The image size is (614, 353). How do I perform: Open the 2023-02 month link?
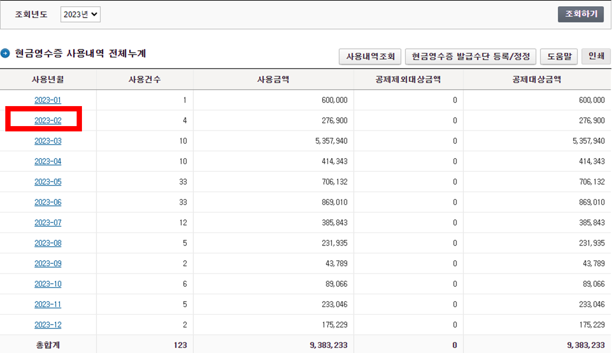coord(48,120)
